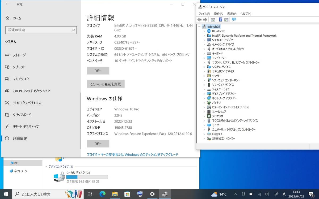Select Intel(R) Dynamic Platform and Thermal Framework
This screenshot has height=199, width=319.
coord(244,36)
